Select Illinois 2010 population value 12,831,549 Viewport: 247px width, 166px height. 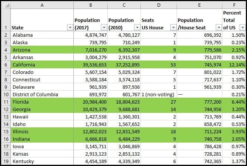pos(124,131)
